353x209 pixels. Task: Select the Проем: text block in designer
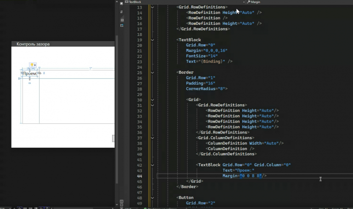[x=30, y=74]
